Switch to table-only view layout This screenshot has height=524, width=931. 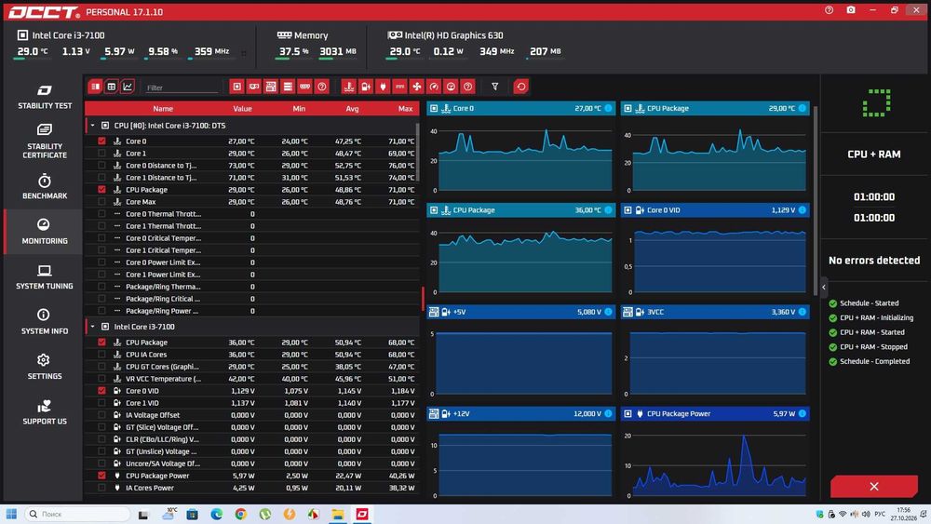click(111, 87)
